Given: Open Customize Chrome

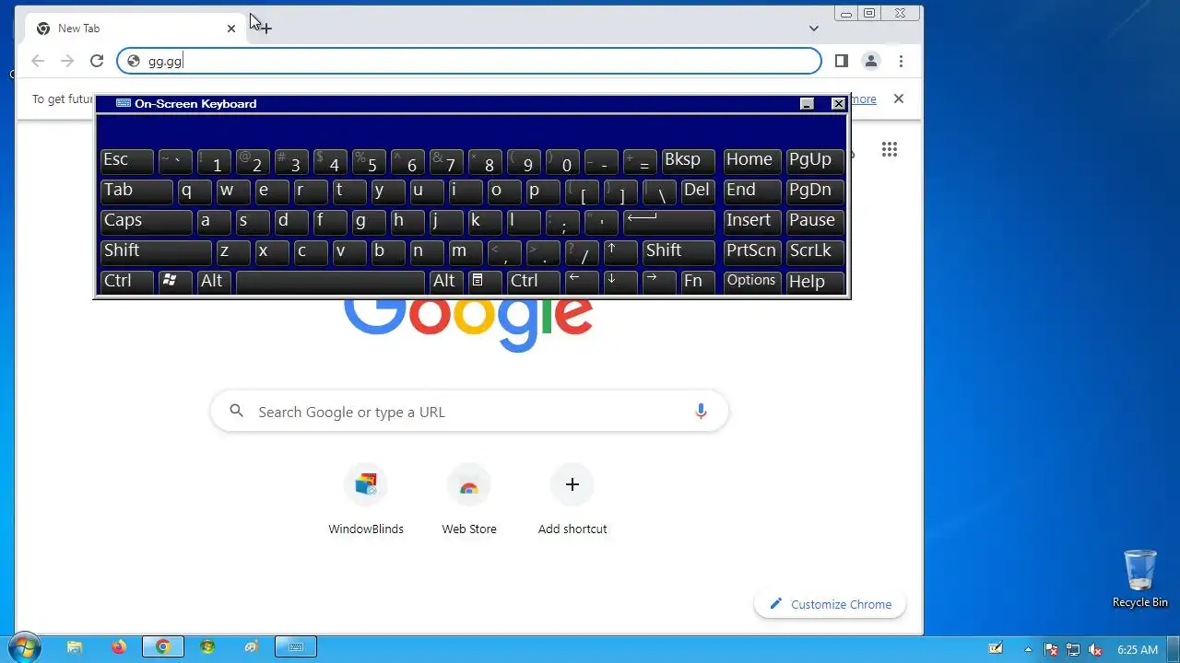Looking at the screenshot, I should (x=830, y=604).
